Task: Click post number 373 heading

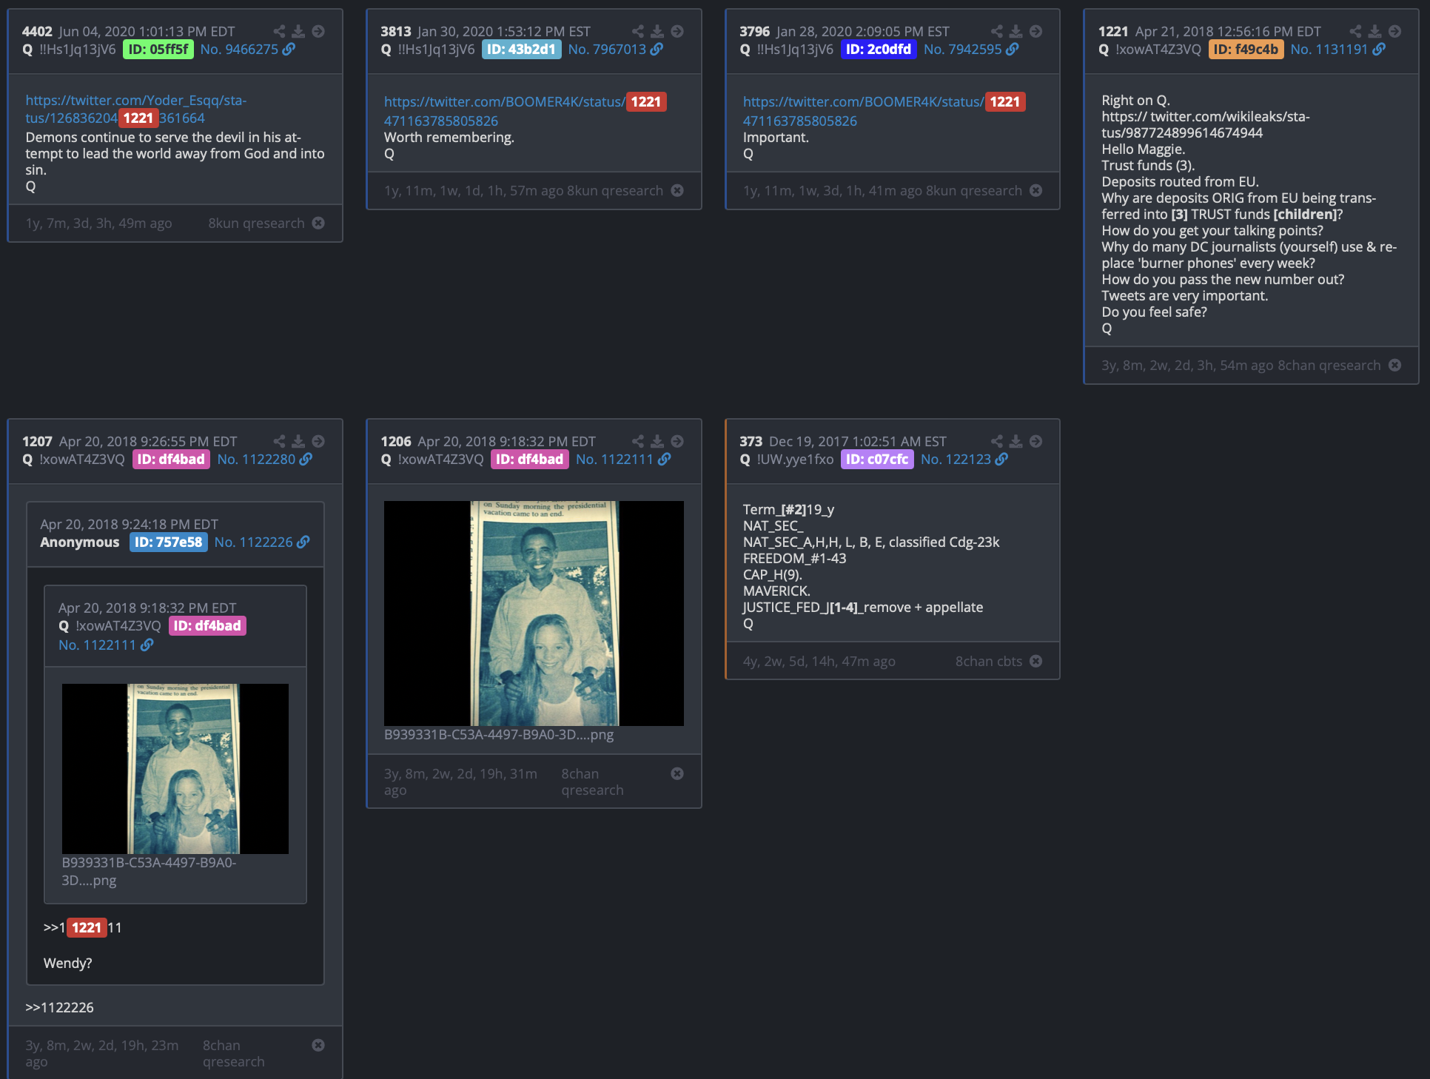Action: coord(751,441)
